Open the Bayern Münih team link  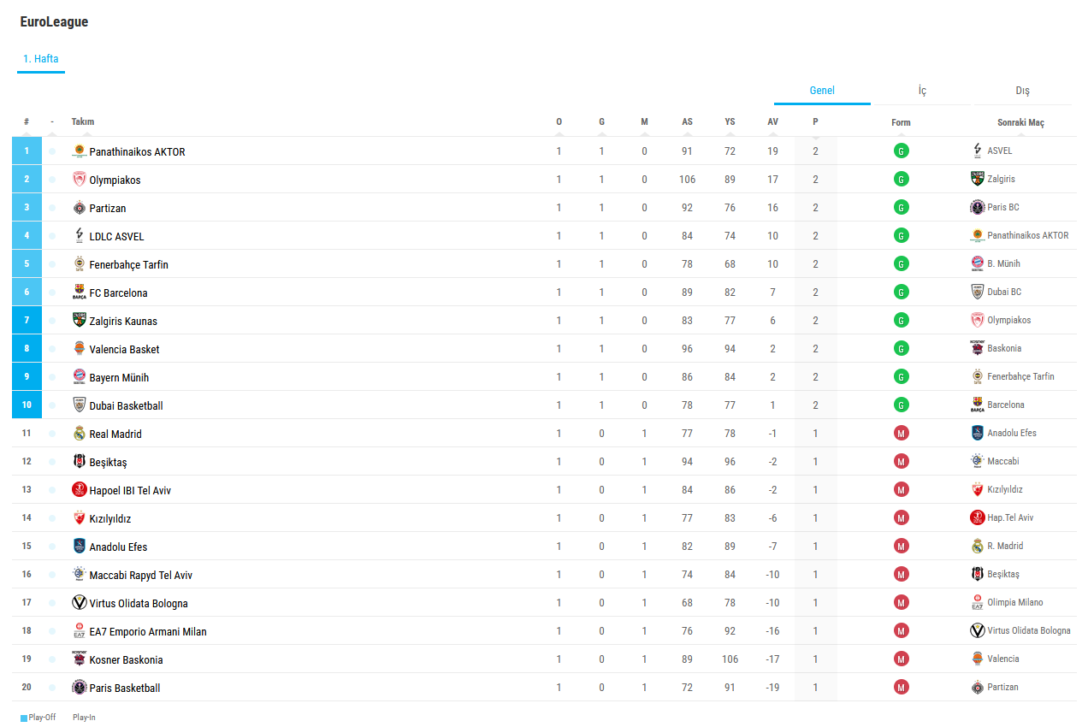pos(119,377)
